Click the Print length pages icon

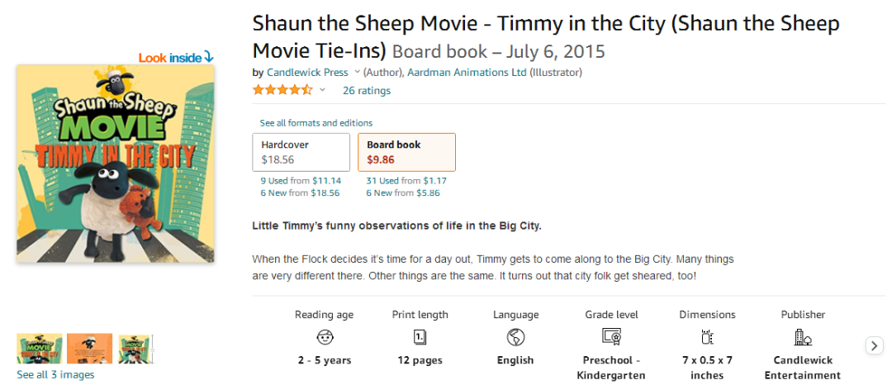420,337
